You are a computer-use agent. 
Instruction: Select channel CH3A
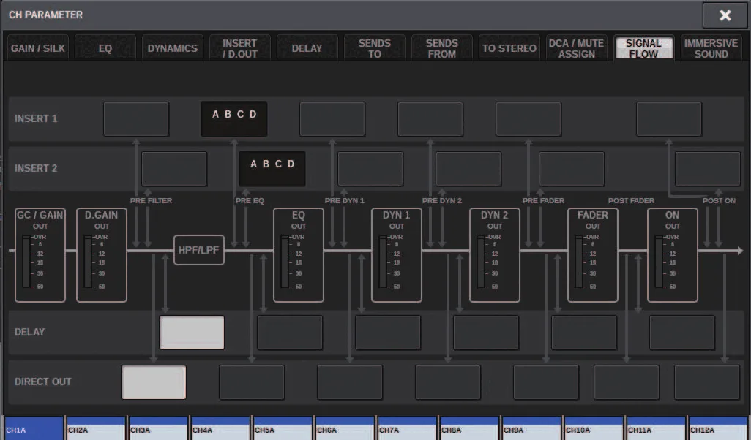pyautogui.click(x=158, y=428)
